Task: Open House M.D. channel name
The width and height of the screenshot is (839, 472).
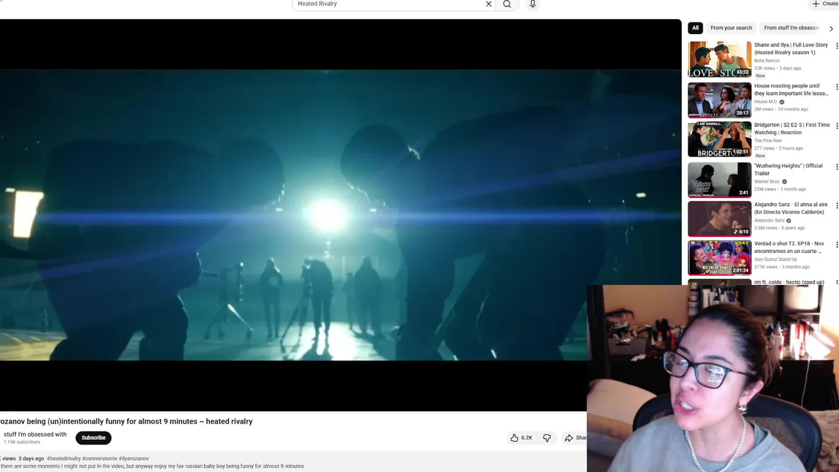Action: pyautogui.click(x=766, y=102)
